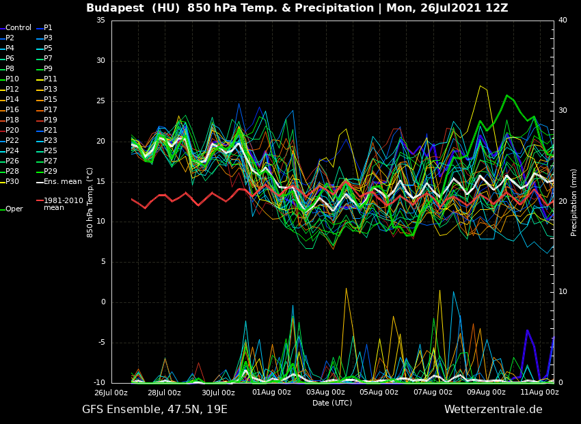
Task: Click the Control legend entry
Action: point(18,28)
